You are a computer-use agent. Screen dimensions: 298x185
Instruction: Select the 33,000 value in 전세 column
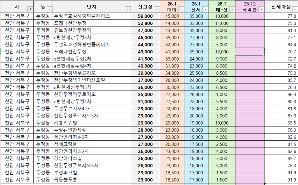pos(196,23)
